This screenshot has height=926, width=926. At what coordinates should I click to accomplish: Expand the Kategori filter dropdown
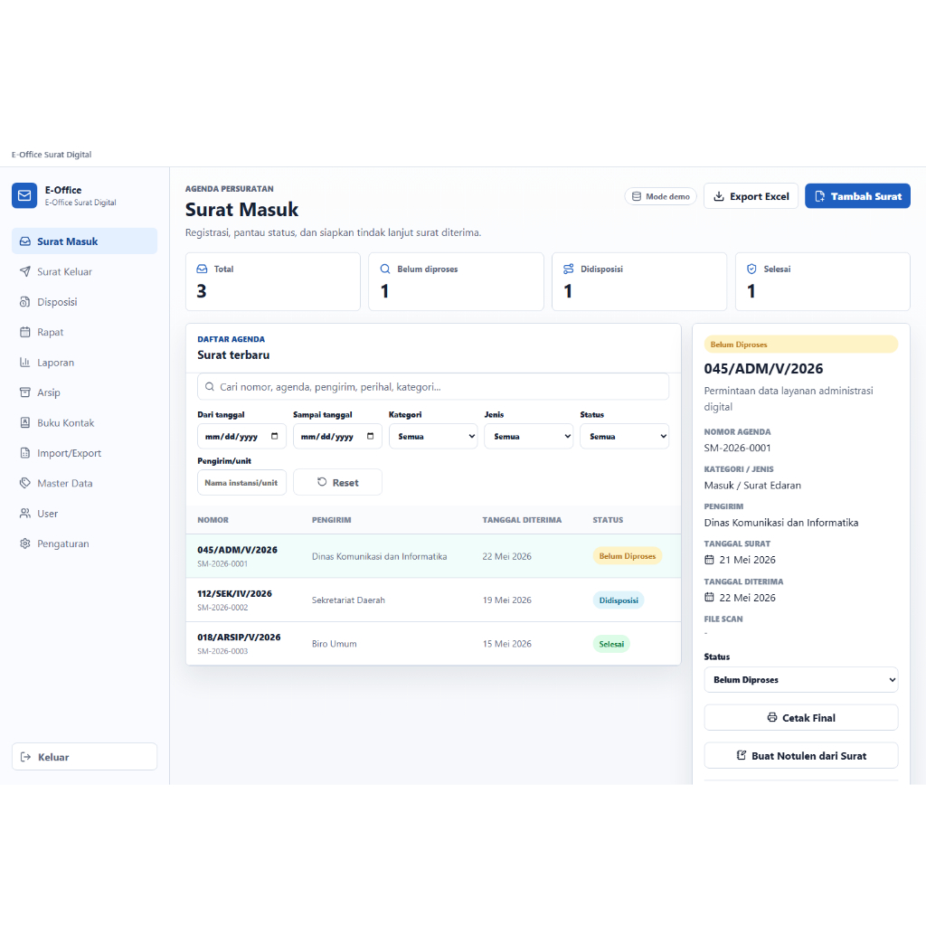[x=433, y=437]
